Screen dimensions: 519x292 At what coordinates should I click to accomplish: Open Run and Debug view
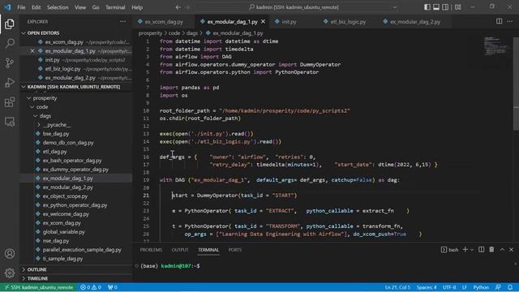[x=10, y=83]
